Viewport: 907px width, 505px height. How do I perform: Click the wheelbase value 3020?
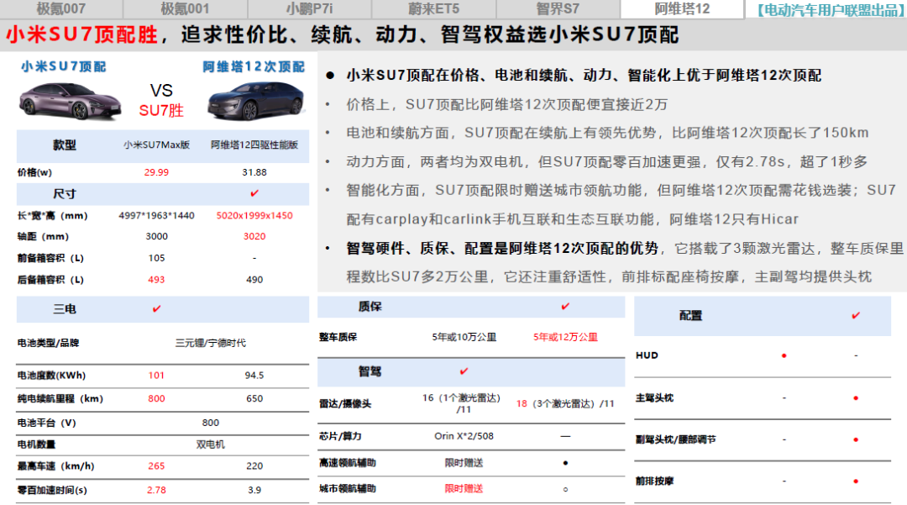pos(254,237)
